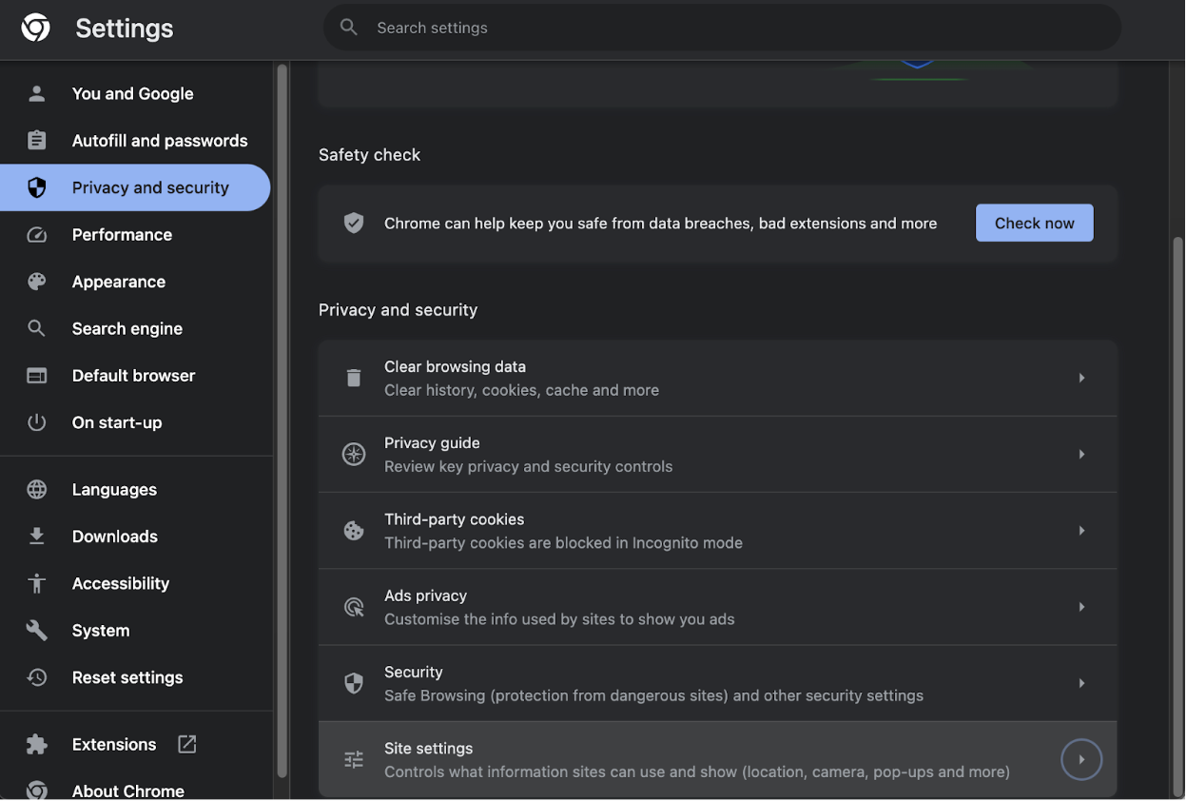Go to System settings label
Image resolution: width=1187 pixels, height=801 pixels.
(x=101, y=630)
